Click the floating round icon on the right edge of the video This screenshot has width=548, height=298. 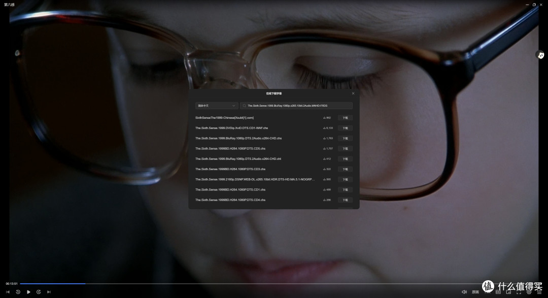pos(540,55)
